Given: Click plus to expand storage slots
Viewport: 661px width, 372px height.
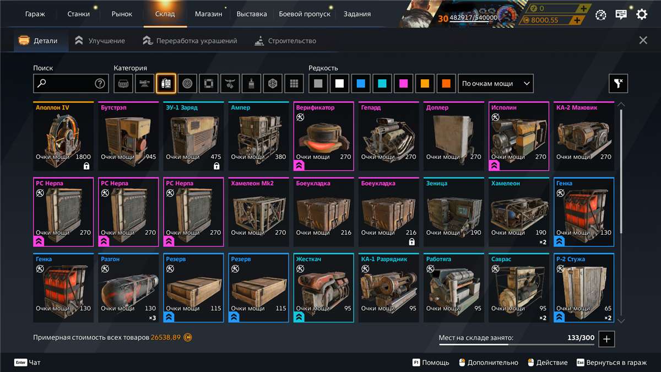Looking at the screenshot, I should [x=606, y=339].
